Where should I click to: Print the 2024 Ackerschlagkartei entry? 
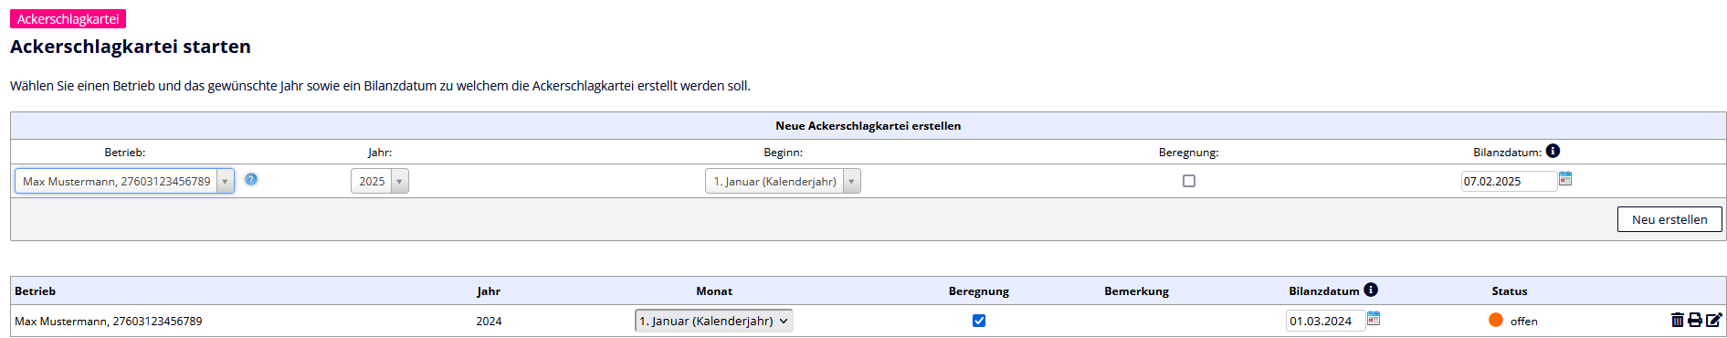click(1695, 320)
